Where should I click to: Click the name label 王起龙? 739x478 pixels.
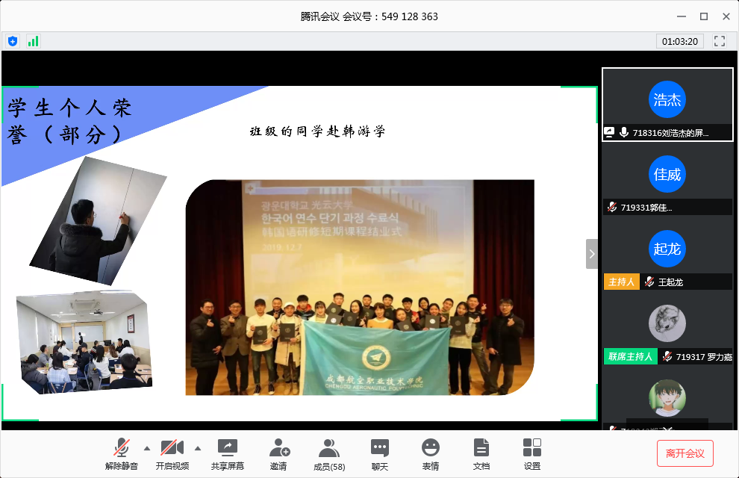[x=670, y=282]
